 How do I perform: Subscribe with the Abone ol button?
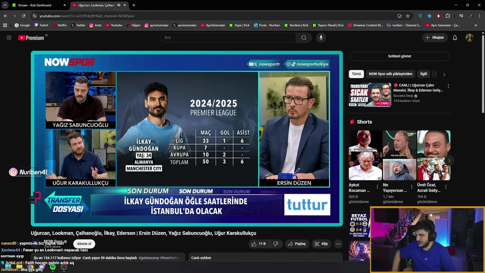click(x=84, y=244)
